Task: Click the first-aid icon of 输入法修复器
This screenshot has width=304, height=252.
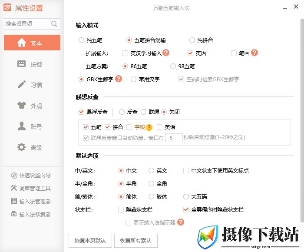Action: pos(14,214)
